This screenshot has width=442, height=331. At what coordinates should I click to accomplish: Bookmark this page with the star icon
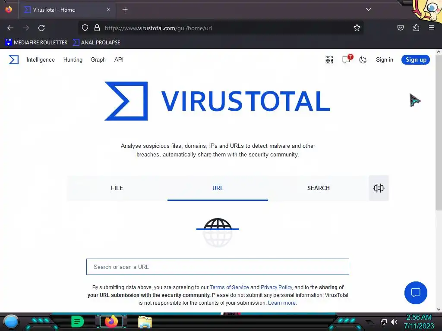(357, 28)
